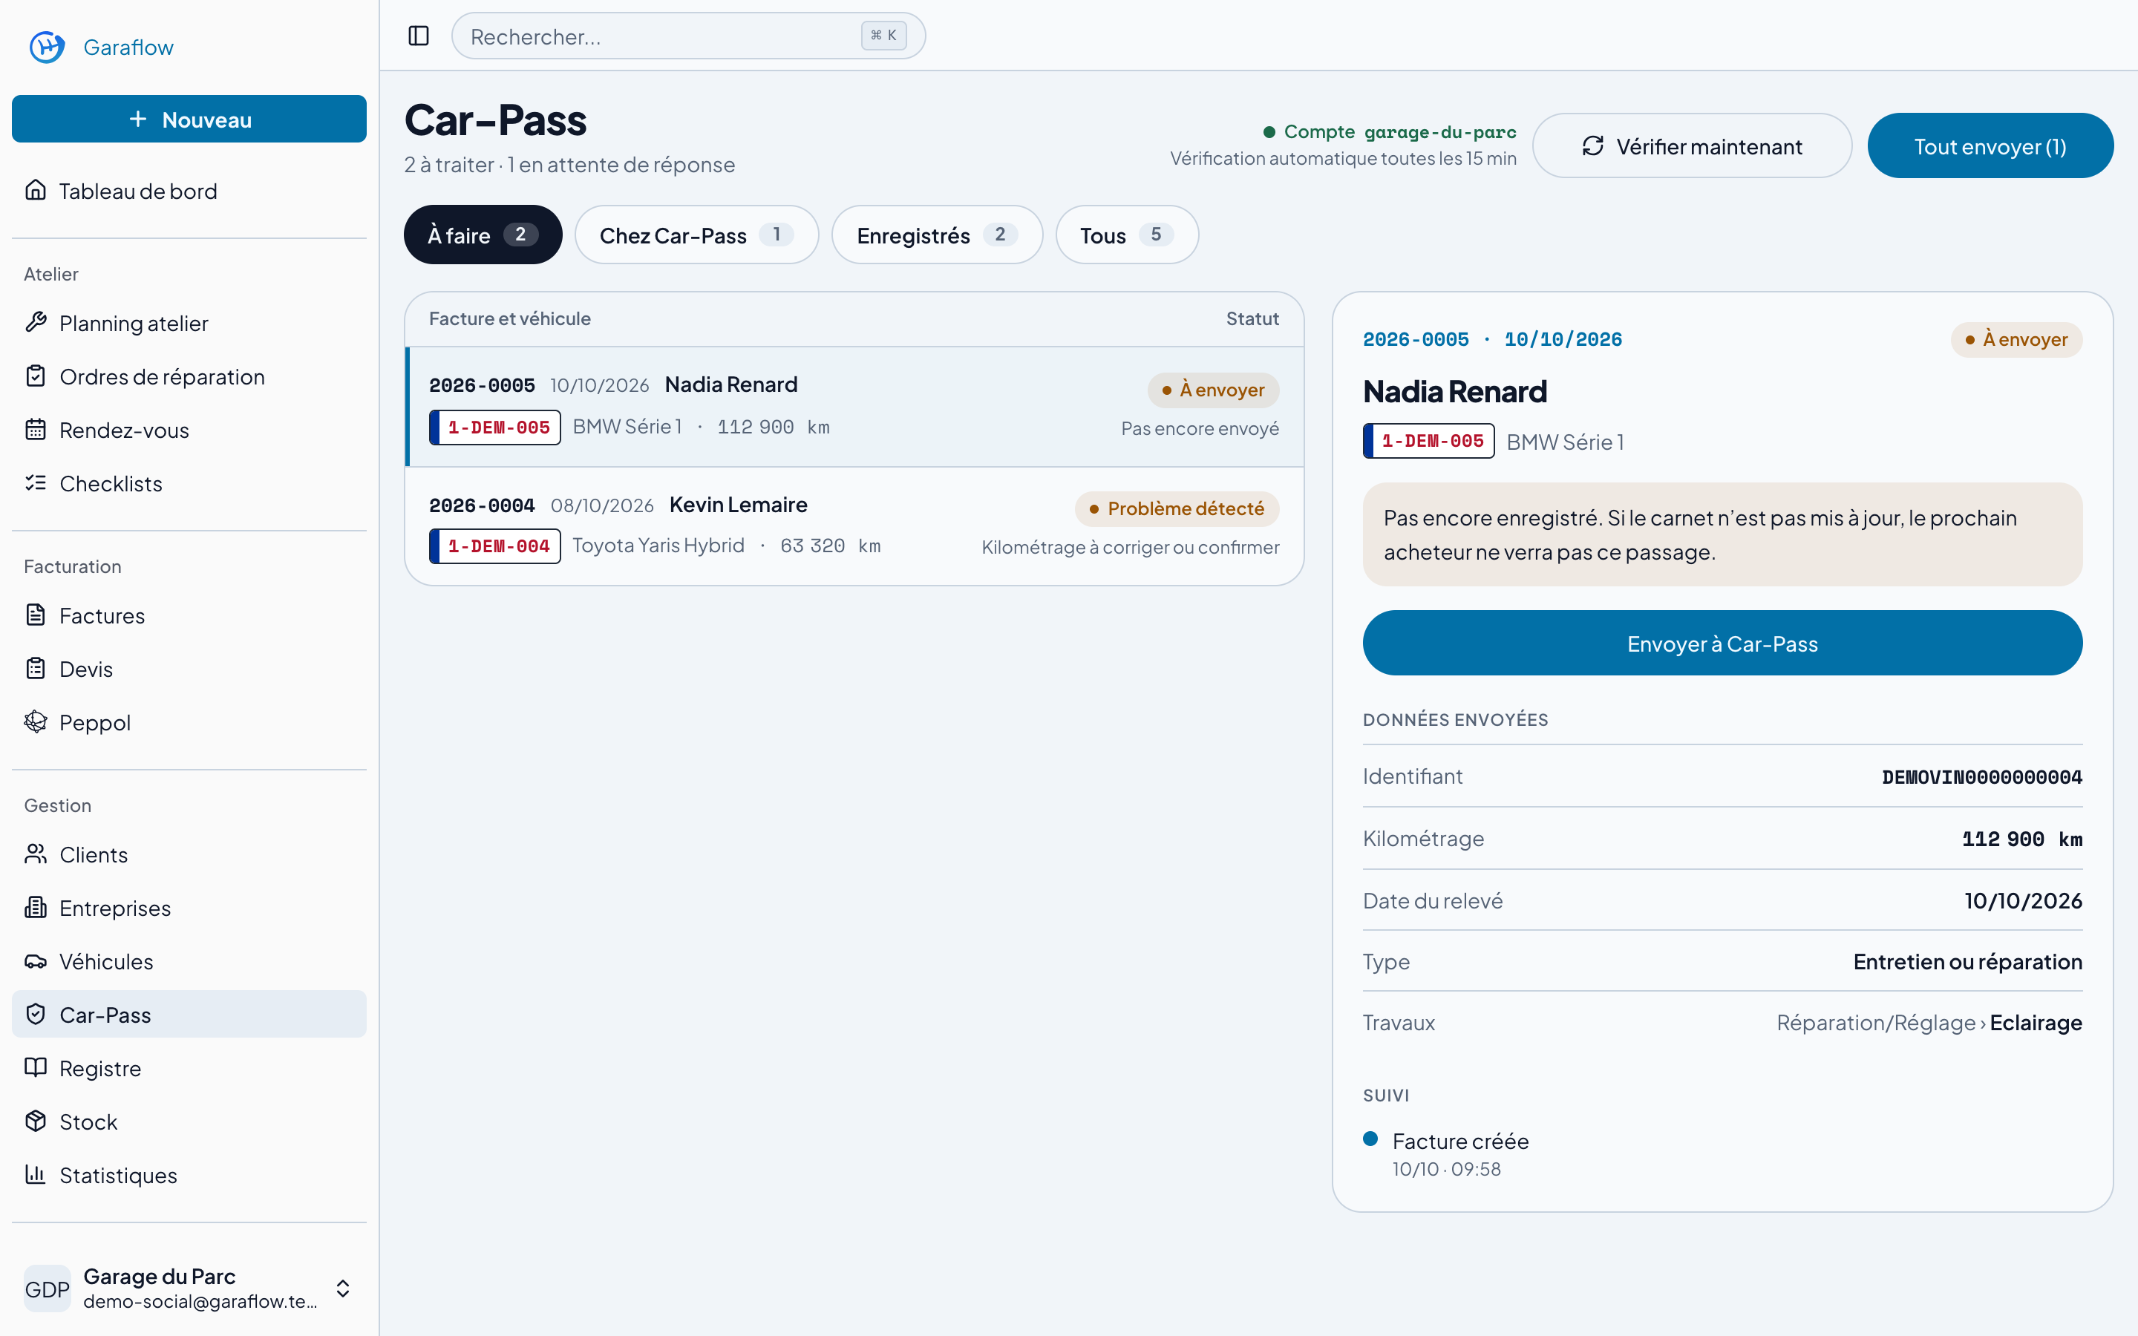Screen dimensions: 2138x1336
Task: Select the À faire tab
Action: pyautogui.click(x=483, y=235)
